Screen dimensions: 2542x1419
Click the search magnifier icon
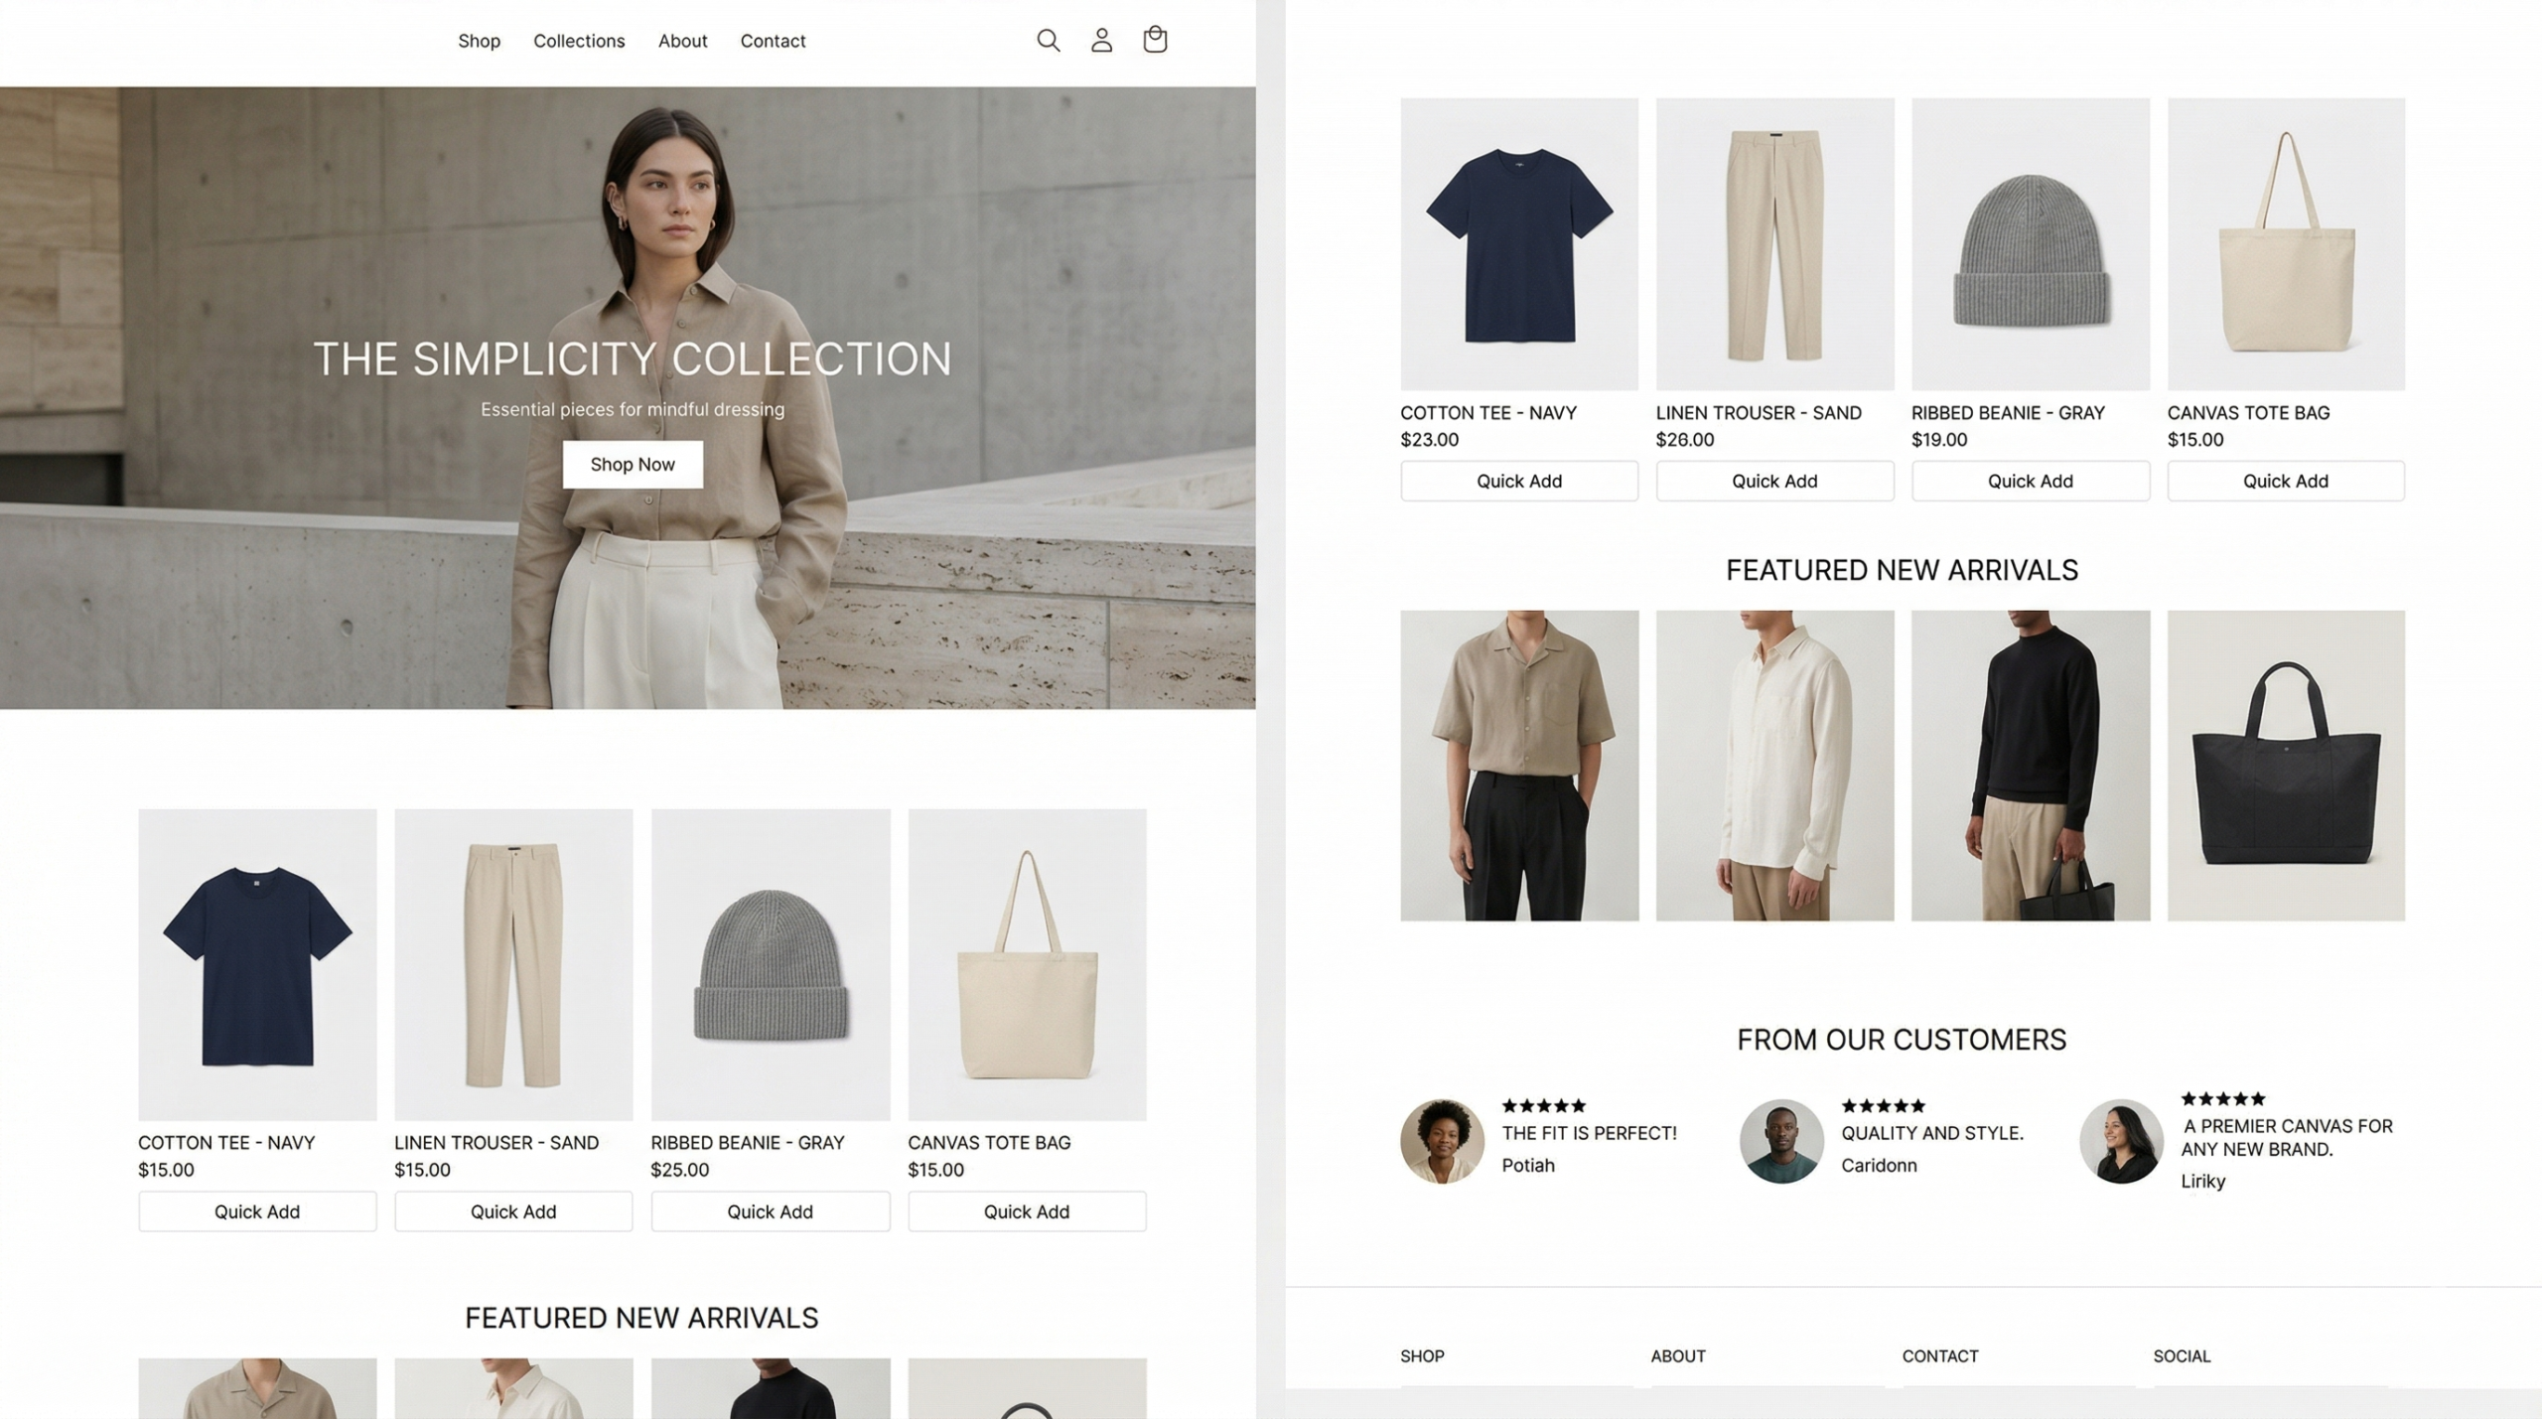pyautogui.click(x=1048, y=41)
